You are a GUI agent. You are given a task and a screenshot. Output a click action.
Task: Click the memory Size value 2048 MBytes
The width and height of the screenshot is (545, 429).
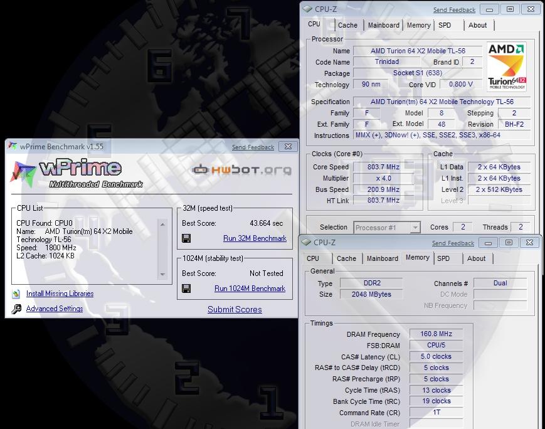372,294
